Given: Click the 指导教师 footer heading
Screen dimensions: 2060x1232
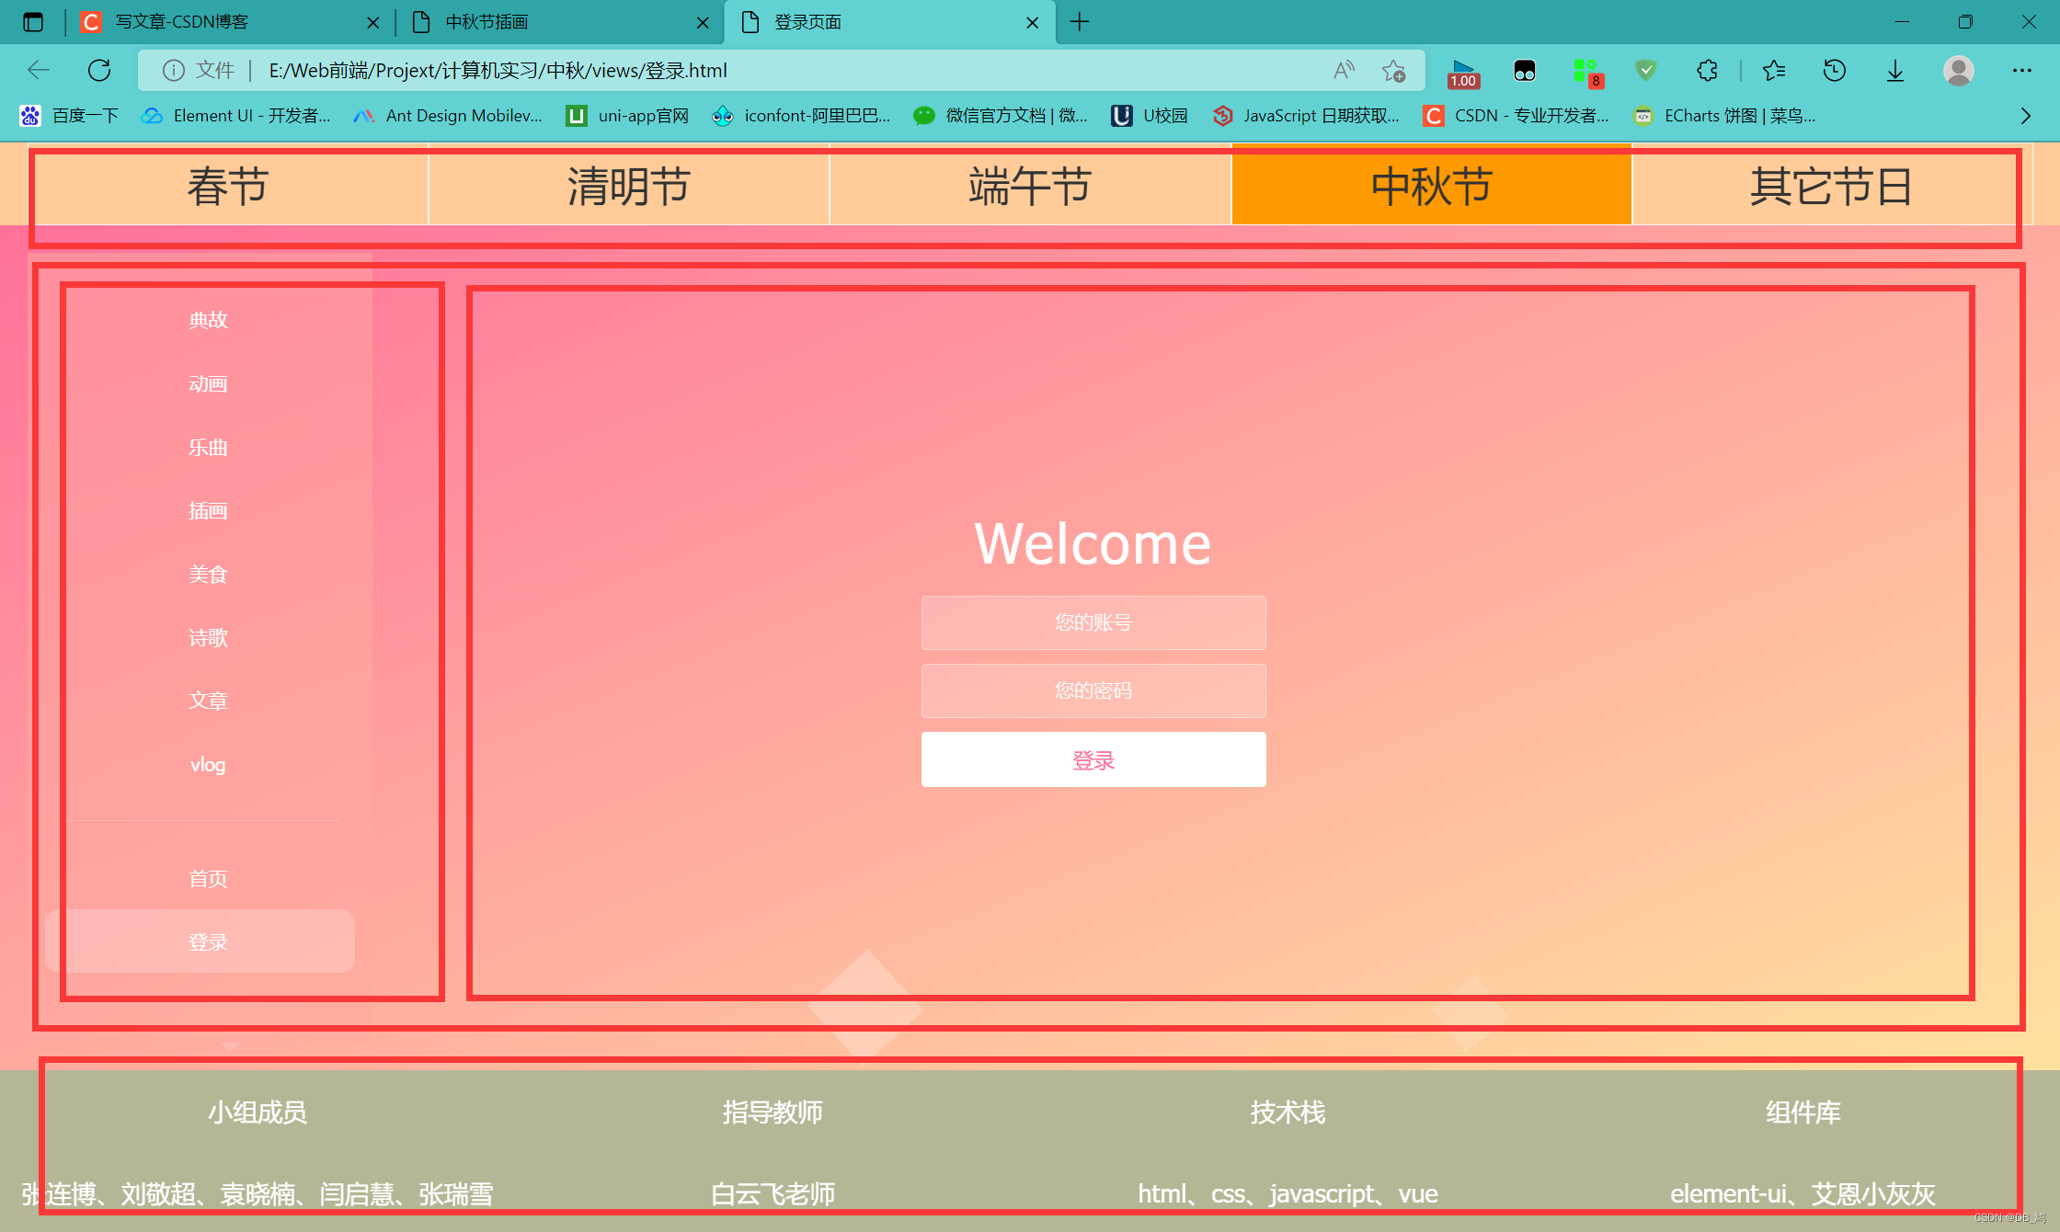Looking at the screenshot, I should [x=772, y=1112].
